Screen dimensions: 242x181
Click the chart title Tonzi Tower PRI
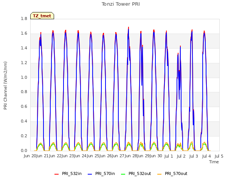(x=121, y=4)
